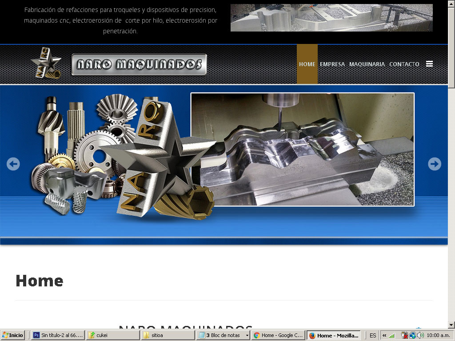The image size is (455, 341).
Task: Click the Fabricación de refacciones description text
Action: (120, 20)
